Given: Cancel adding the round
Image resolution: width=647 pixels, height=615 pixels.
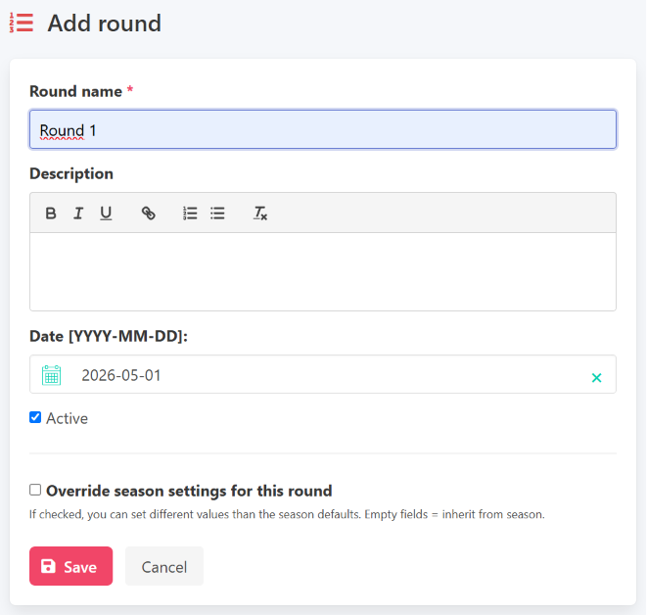Looking at the screenshot, I should (x=164, y=566).
